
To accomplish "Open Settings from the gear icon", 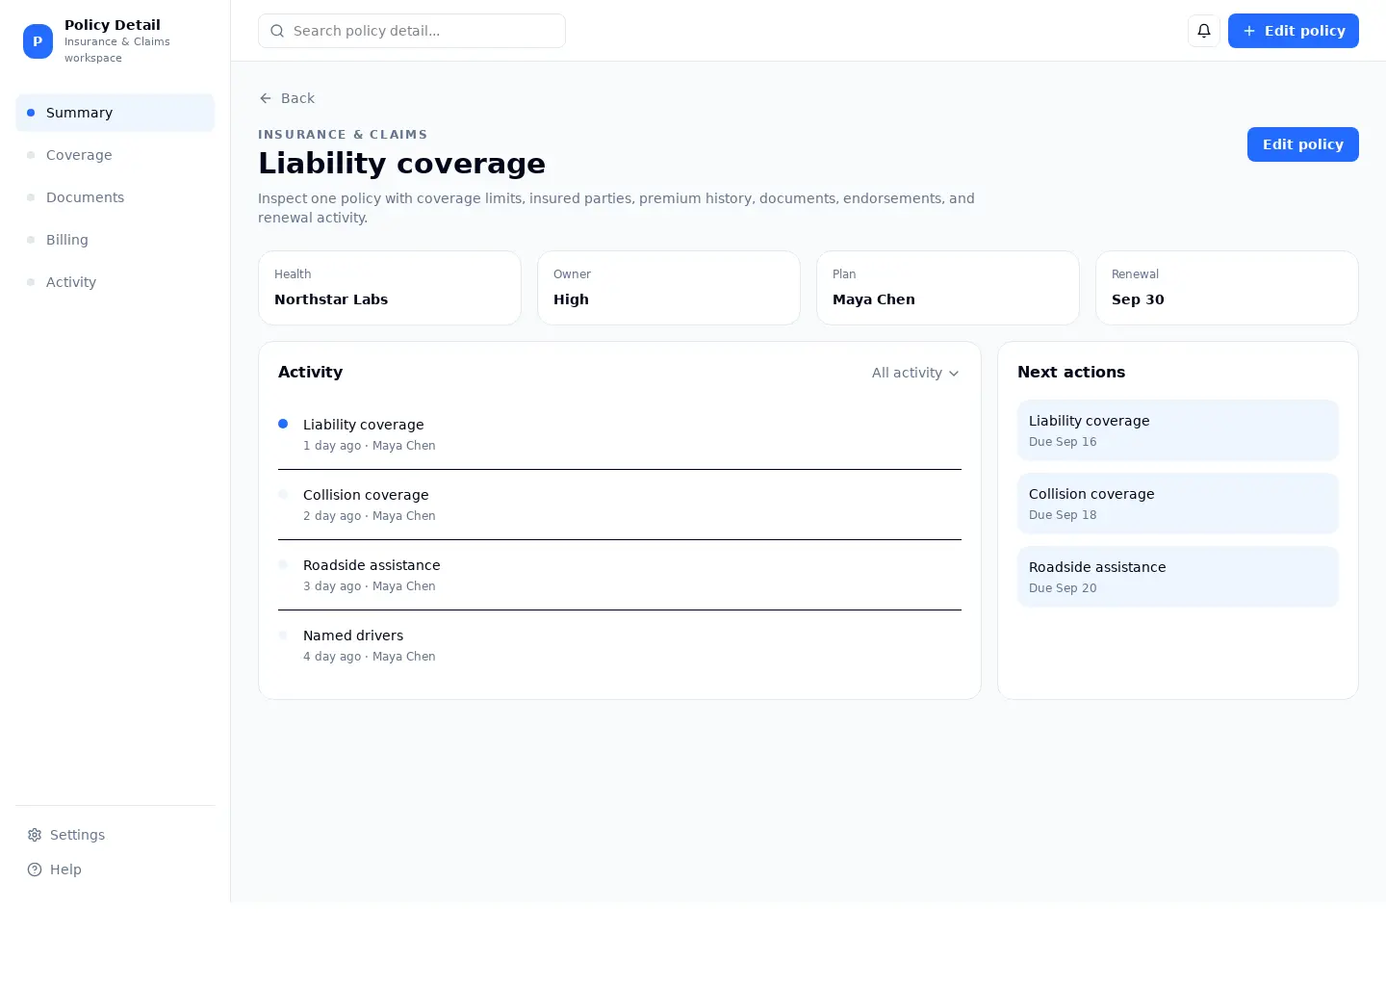I will [x=35, y=835].
